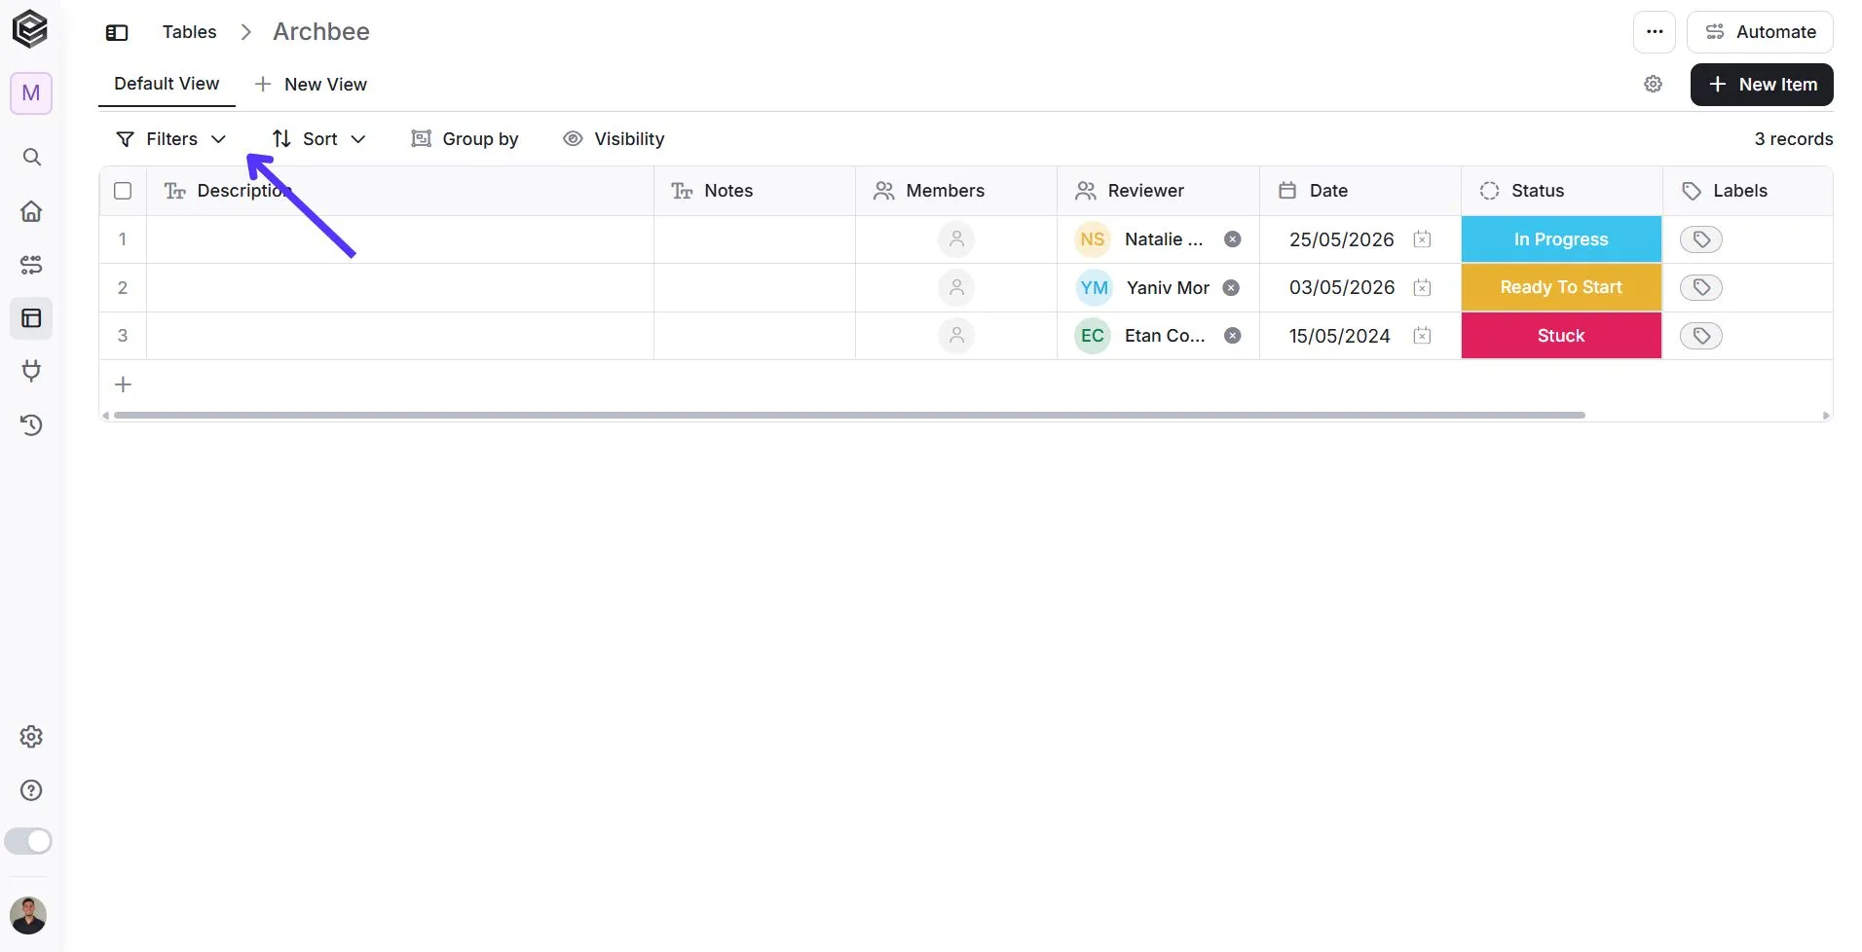Clear the date 03/05/2026
The image size is (1862, 952).
[1422, 287]
